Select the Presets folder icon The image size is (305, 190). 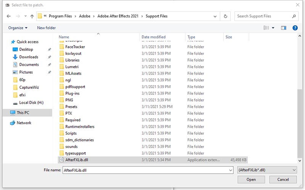click(61, 107)
